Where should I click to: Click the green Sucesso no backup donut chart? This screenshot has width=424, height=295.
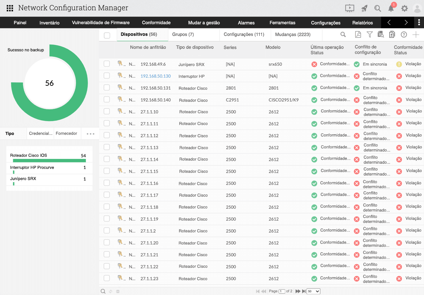click(74, 64)
